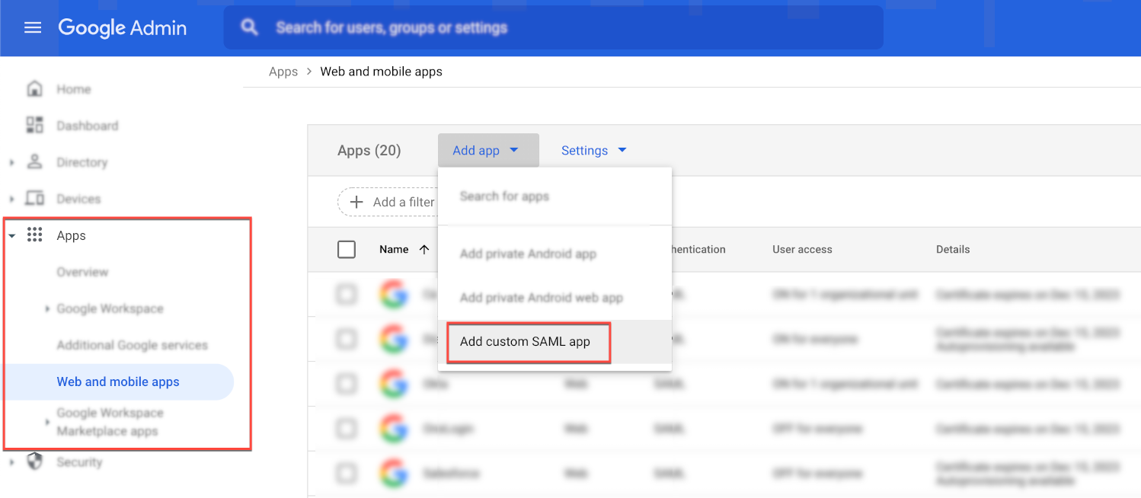
Task: Select Add custom SAML app
Action: pyautogui.click(x=526, y=342)
